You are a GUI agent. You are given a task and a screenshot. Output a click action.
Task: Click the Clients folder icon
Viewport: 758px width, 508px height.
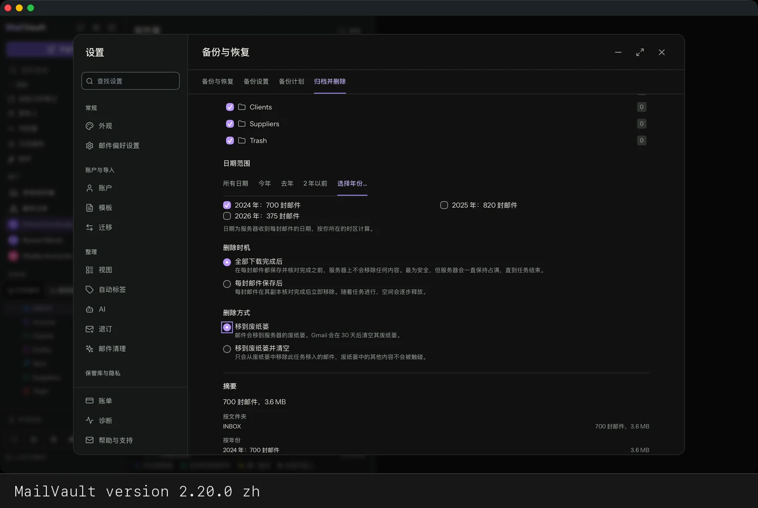pyautogui.click(x=242, y=107)
